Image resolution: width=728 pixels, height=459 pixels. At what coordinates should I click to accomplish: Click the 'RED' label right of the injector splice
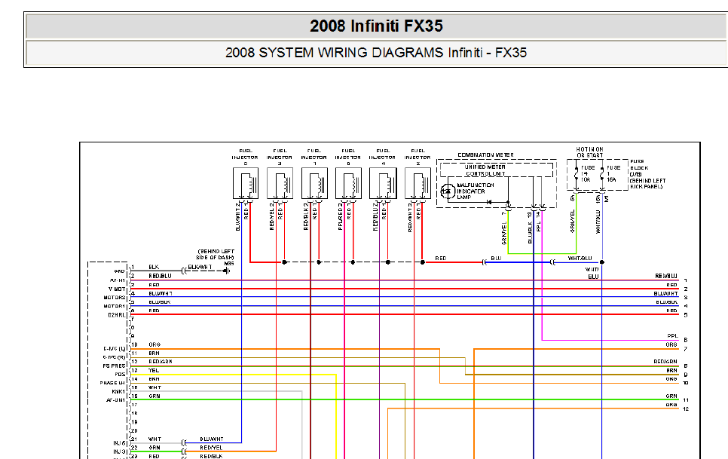click(441, 258)
